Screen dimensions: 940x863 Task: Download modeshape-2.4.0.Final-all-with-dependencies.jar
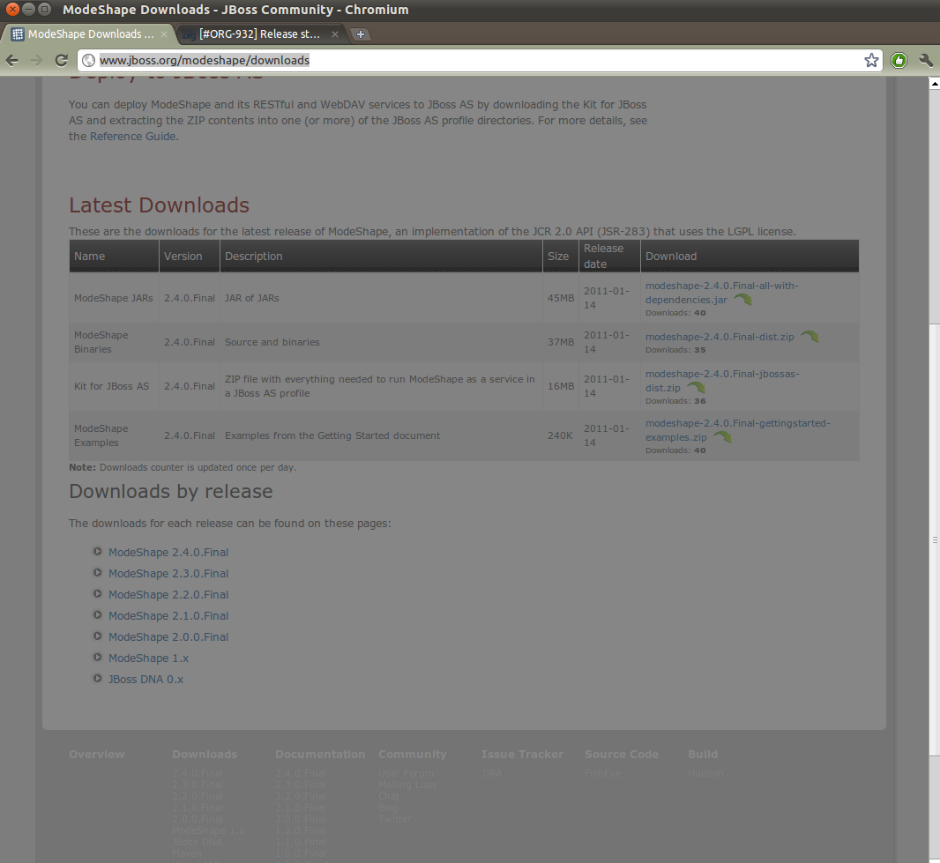tap(722, 293)
